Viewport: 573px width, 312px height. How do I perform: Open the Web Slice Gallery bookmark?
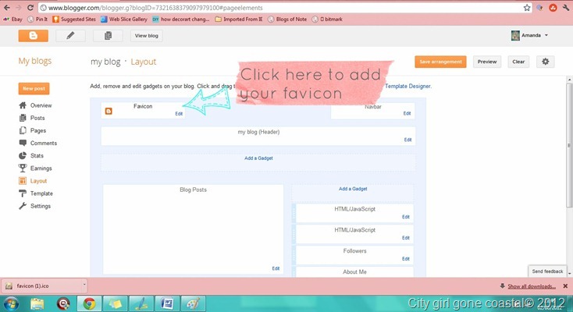124,19
